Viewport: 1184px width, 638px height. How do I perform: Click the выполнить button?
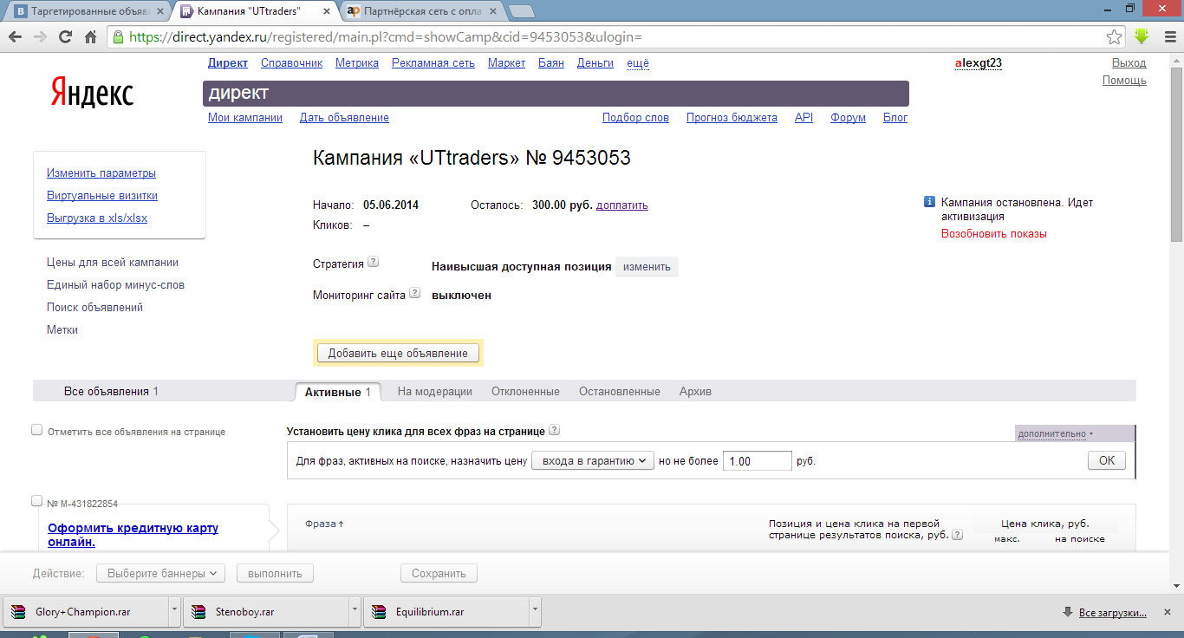click(275, 573)
